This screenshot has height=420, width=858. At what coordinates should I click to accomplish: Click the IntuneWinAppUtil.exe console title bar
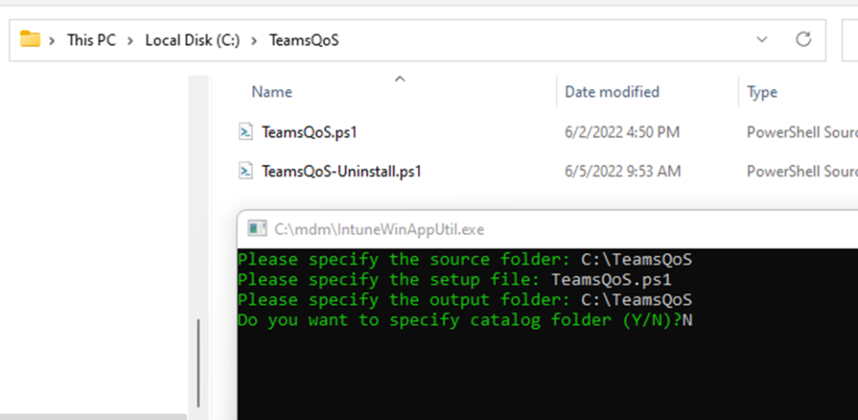[503, 229]
